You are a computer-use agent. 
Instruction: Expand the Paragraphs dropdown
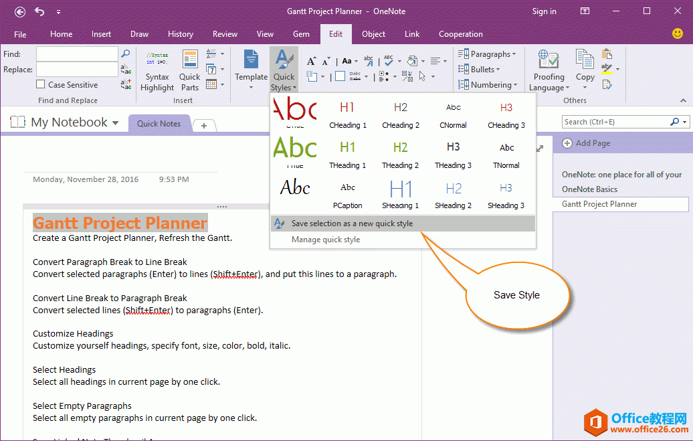(488, 54)
